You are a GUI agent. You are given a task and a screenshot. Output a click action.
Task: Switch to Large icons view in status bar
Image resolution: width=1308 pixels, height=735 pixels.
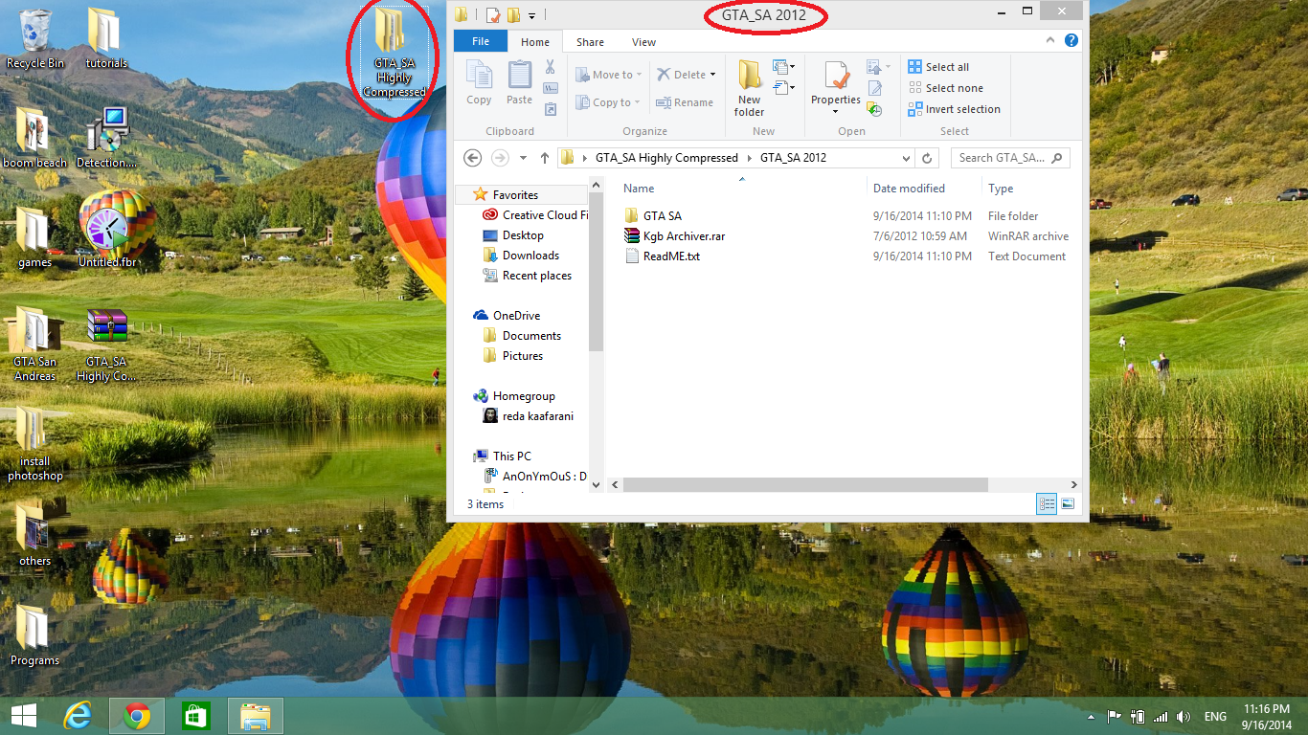(1068, 503)
